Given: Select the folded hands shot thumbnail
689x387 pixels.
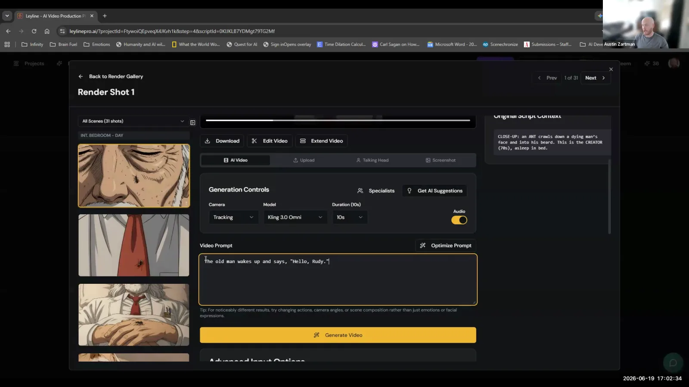Looking at the screenshot, I should click(x=133, y=315).
